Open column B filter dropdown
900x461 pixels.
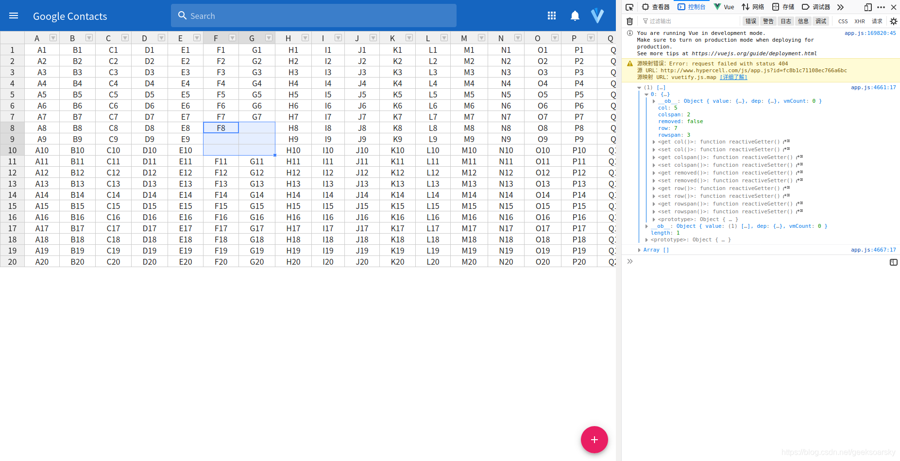(x=89, y=38)
